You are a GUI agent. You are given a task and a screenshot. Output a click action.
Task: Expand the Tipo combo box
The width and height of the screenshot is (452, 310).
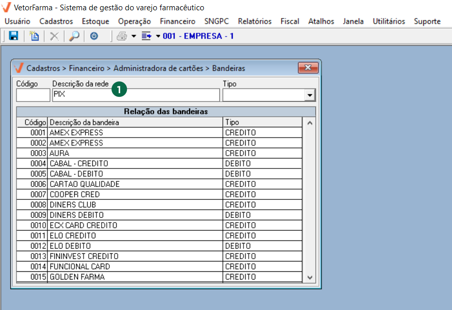tap(310, 95)
